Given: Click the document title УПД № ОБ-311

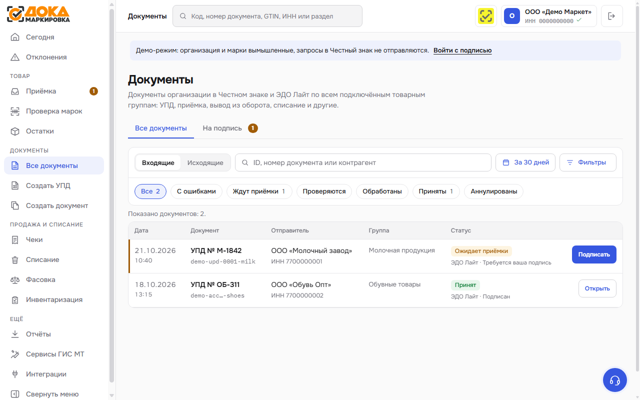Looking at the screenshot, I should click(215, 284).
